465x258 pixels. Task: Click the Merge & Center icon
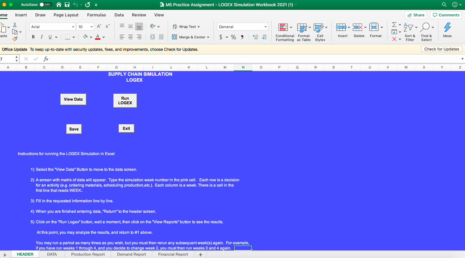point(174,37)
